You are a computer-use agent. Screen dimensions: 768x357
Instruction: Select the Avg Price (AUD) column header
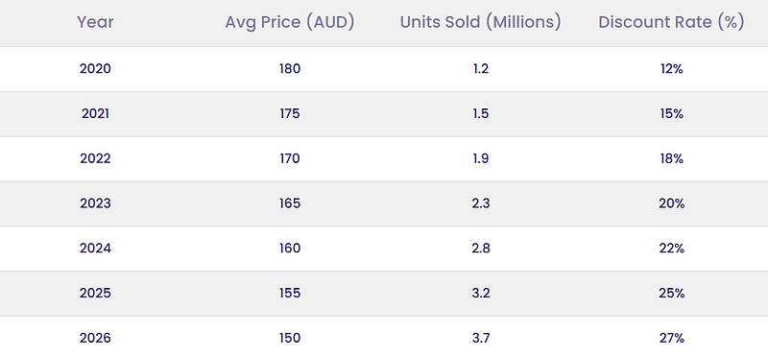[290, 22]
